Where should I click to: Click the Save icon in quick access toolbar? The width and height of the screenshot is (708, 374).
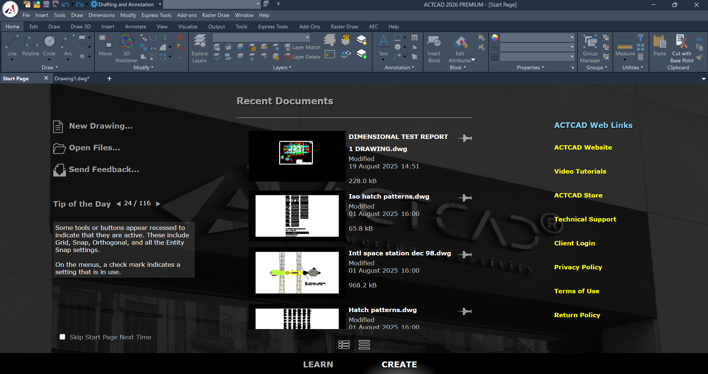pos(46,4)
